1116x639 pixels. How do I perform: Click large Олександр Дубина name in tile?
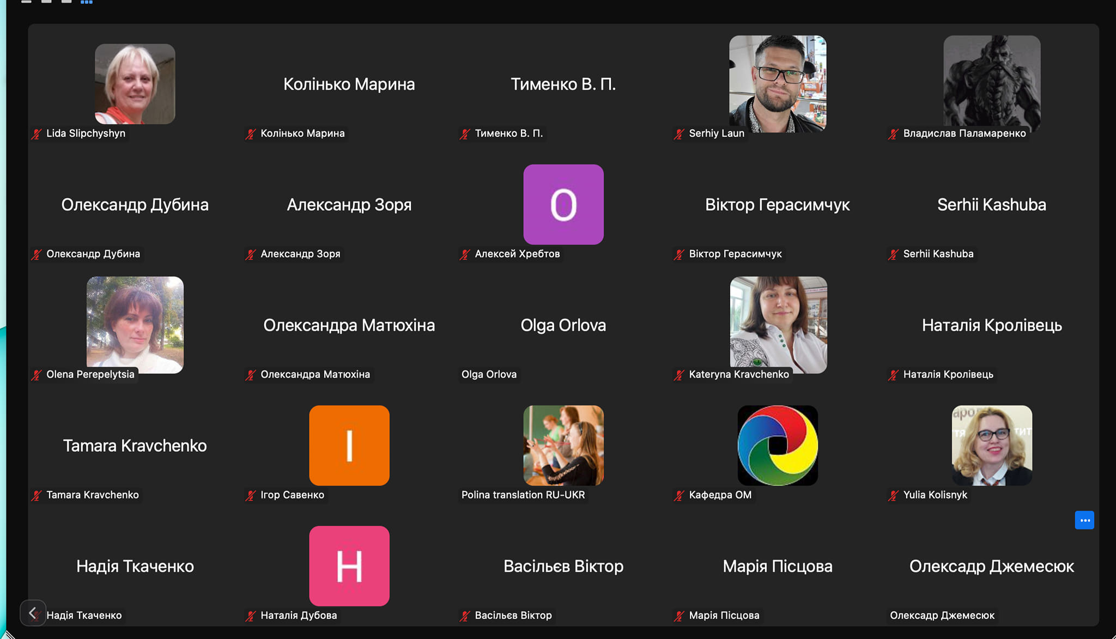click(x=135, y=205)
